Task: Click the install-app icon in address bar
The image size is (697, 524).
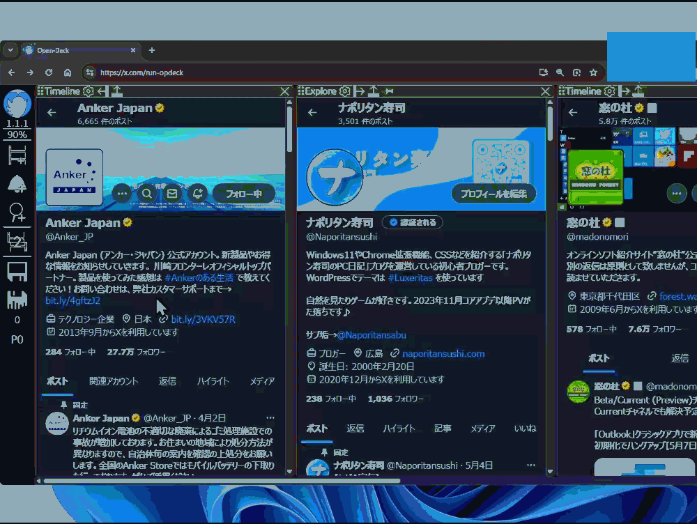Action: point(543,72)
